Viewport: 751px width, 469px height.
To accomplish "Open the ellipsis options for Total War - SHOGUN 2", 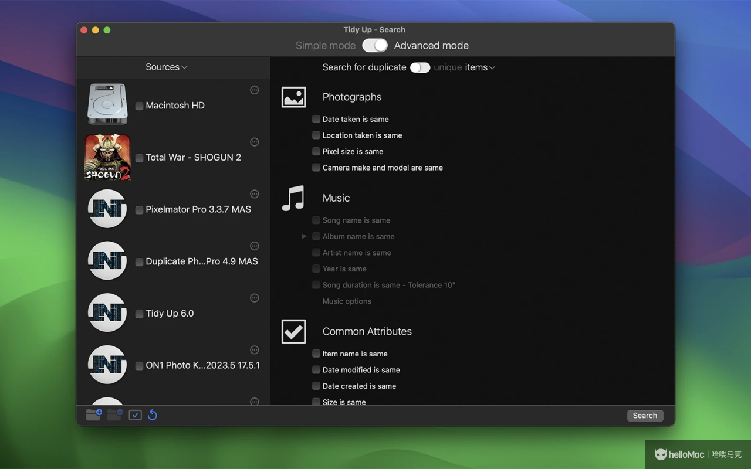I will 255,142.
